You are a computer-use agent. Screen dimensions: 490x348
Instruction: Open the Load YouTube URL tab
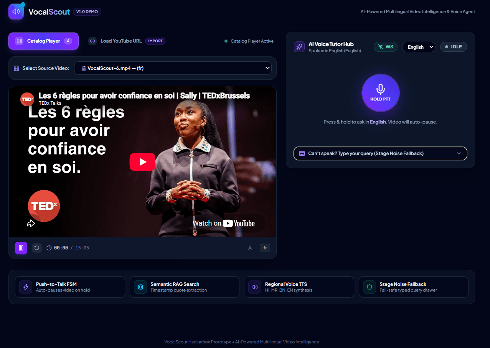127,41
